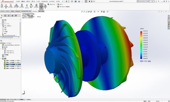
Task: Click the ConfigurationManager tab icon
Action: tap(9, 15)
